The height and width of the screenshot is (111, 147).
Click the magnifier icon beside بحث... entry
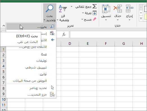52,26
